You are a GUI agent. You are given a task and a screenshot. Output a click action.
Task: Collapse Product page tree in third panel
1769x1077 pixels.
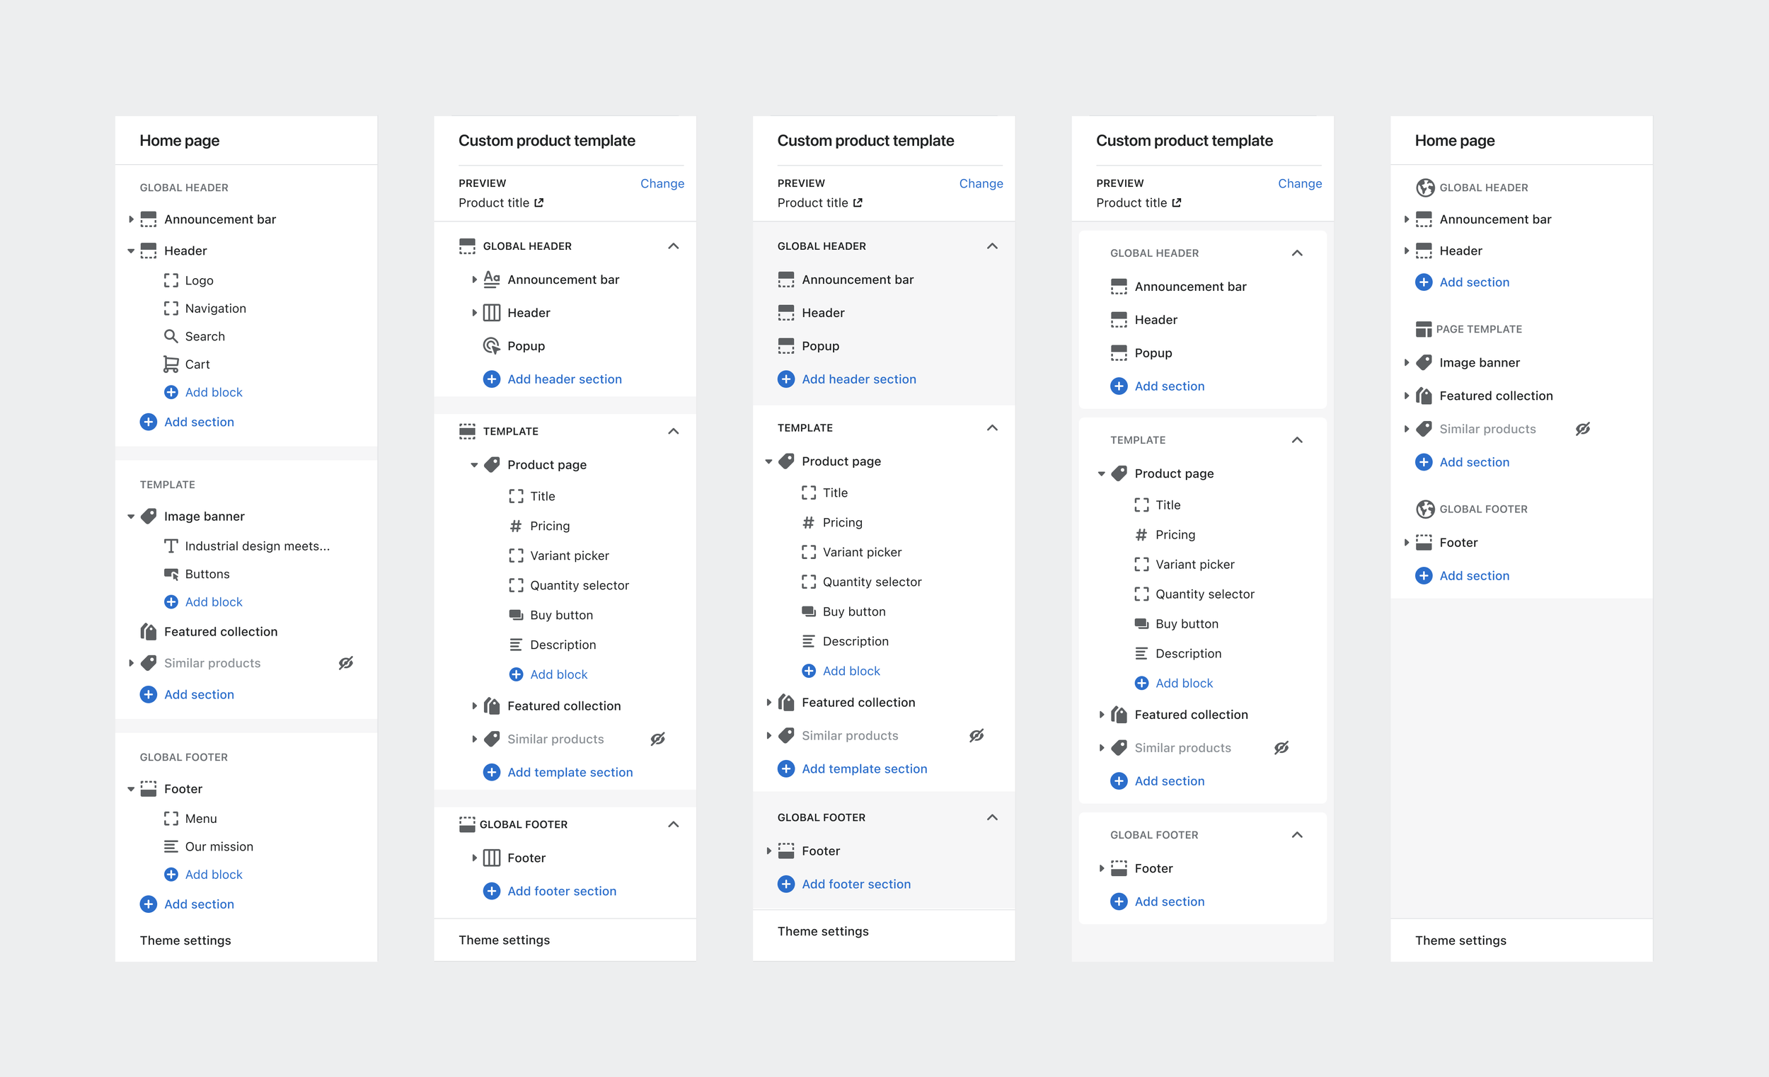(x=768, y=461)
